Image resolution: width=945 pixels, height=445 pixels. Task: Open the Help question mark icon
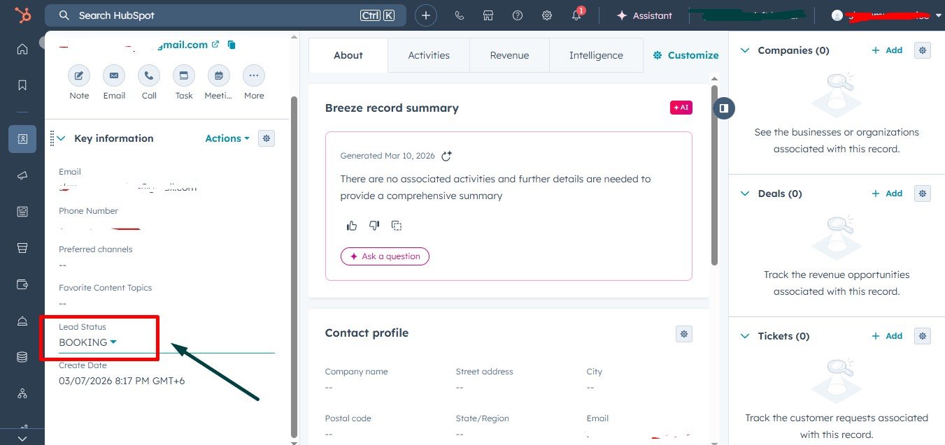[x=518, y=15]
